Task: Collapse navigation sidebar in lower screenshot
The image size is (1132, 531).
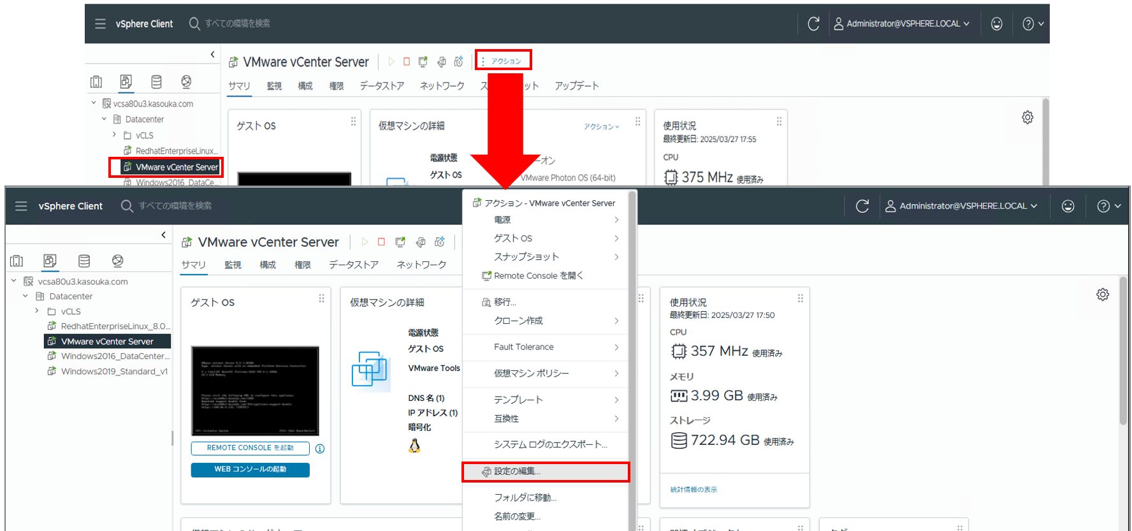Action: [x=164, y=235]
